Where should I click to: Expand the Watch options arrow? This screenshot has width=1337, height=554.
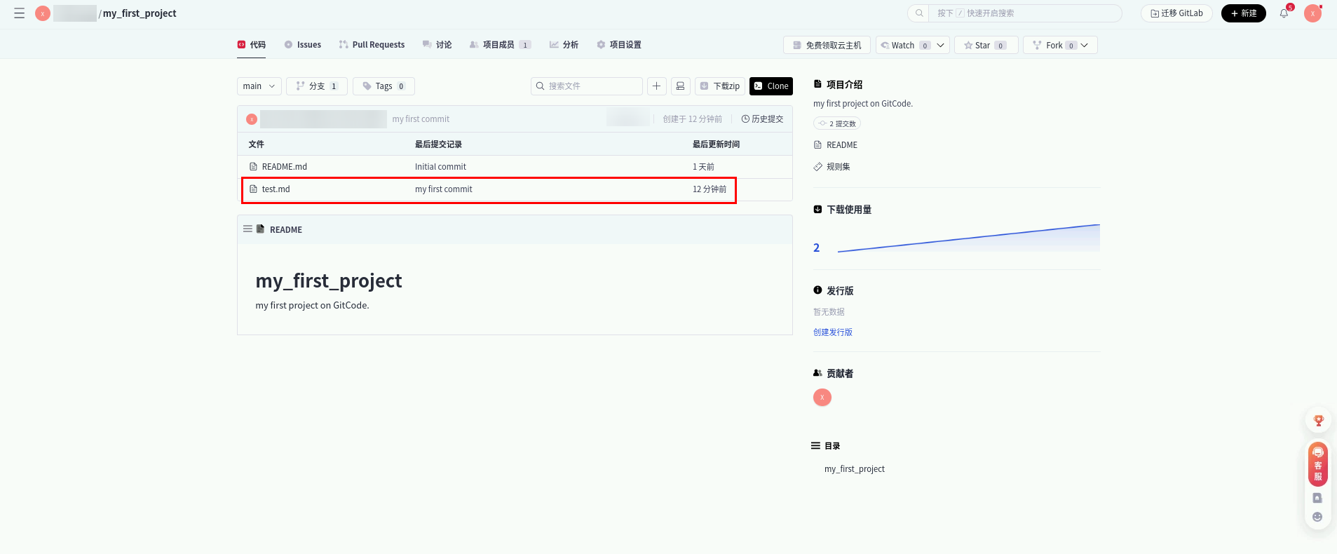point(941,46)
